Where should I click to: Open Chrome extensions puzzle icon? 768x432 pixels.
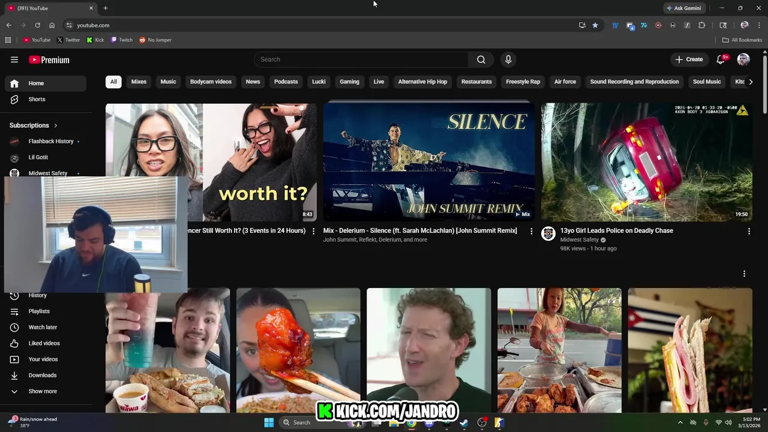[x=702, y=25]
